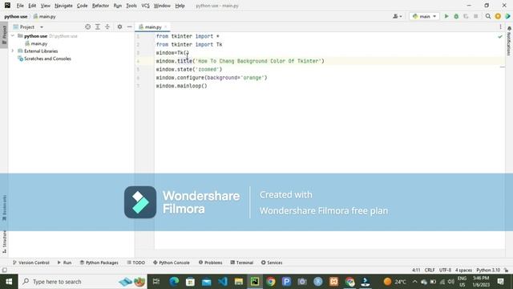
Task: Open the Navigate menu
Action: point(63,6)
